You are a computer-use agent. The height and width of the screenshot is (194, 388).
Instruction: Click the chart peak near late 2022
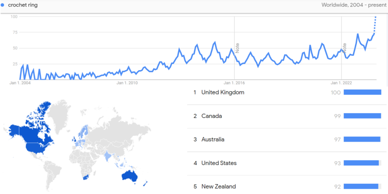(x=358, y=34)
